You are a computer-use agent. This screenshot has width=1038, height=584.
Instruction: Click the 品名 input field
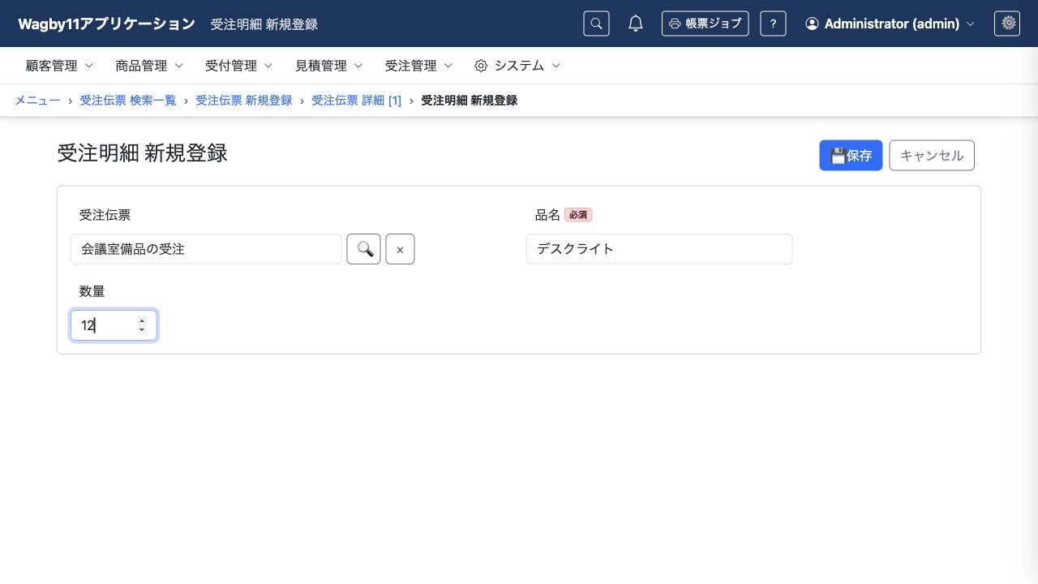click(x=659, y=249)
